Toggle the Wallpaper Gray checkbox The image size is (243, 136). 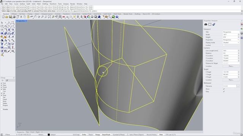coord(224,91)
